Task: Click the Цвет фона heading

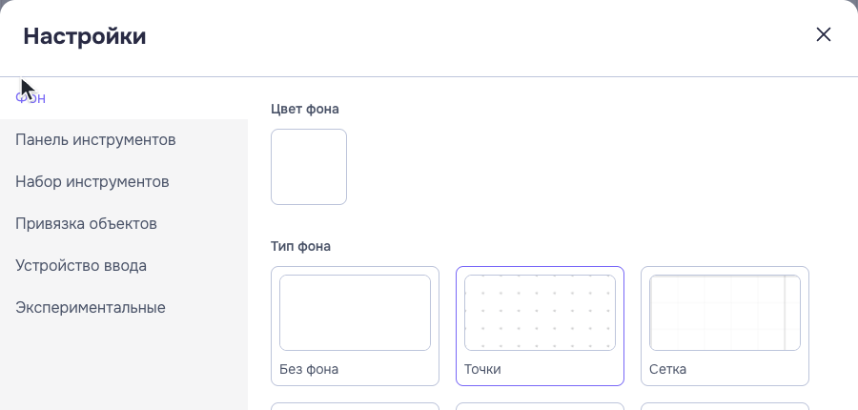Action: pos(305,109)
